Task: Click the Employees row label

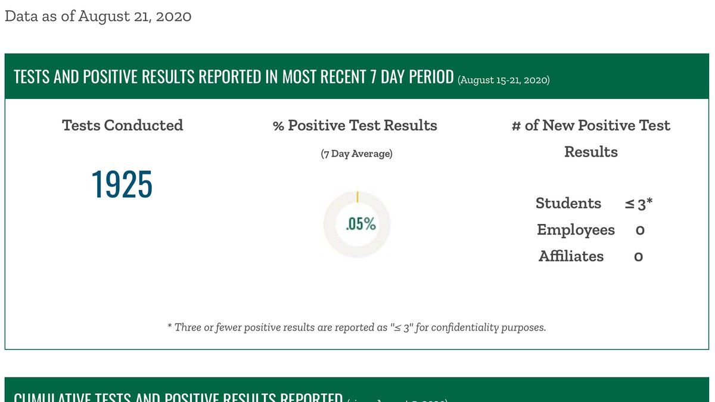Action: click(x=575, y=230)
